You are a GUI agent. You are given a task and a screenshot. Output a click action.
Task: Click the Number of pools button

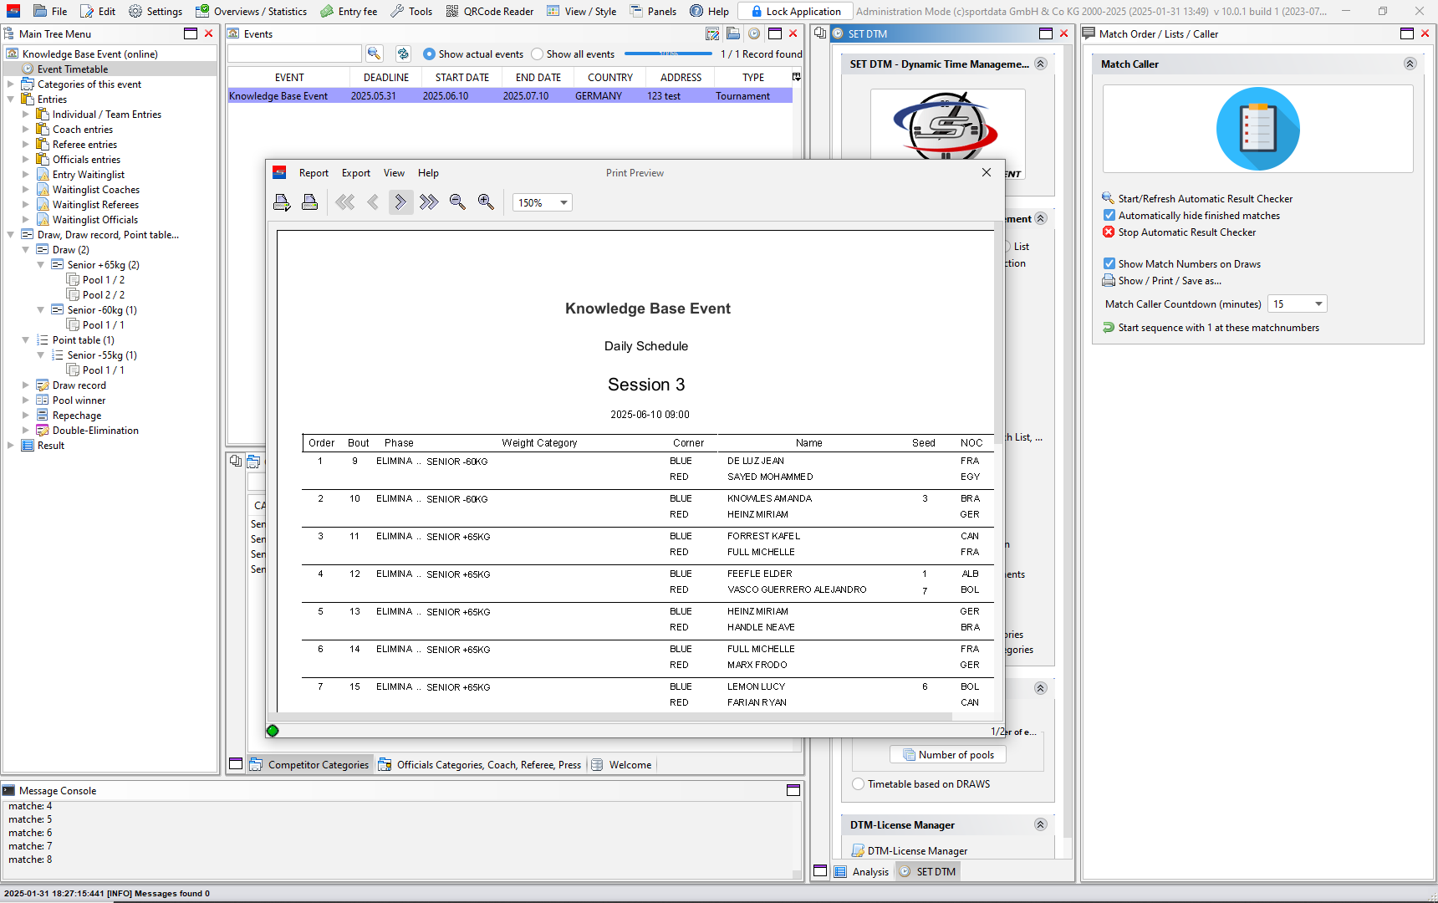point(948,754)
